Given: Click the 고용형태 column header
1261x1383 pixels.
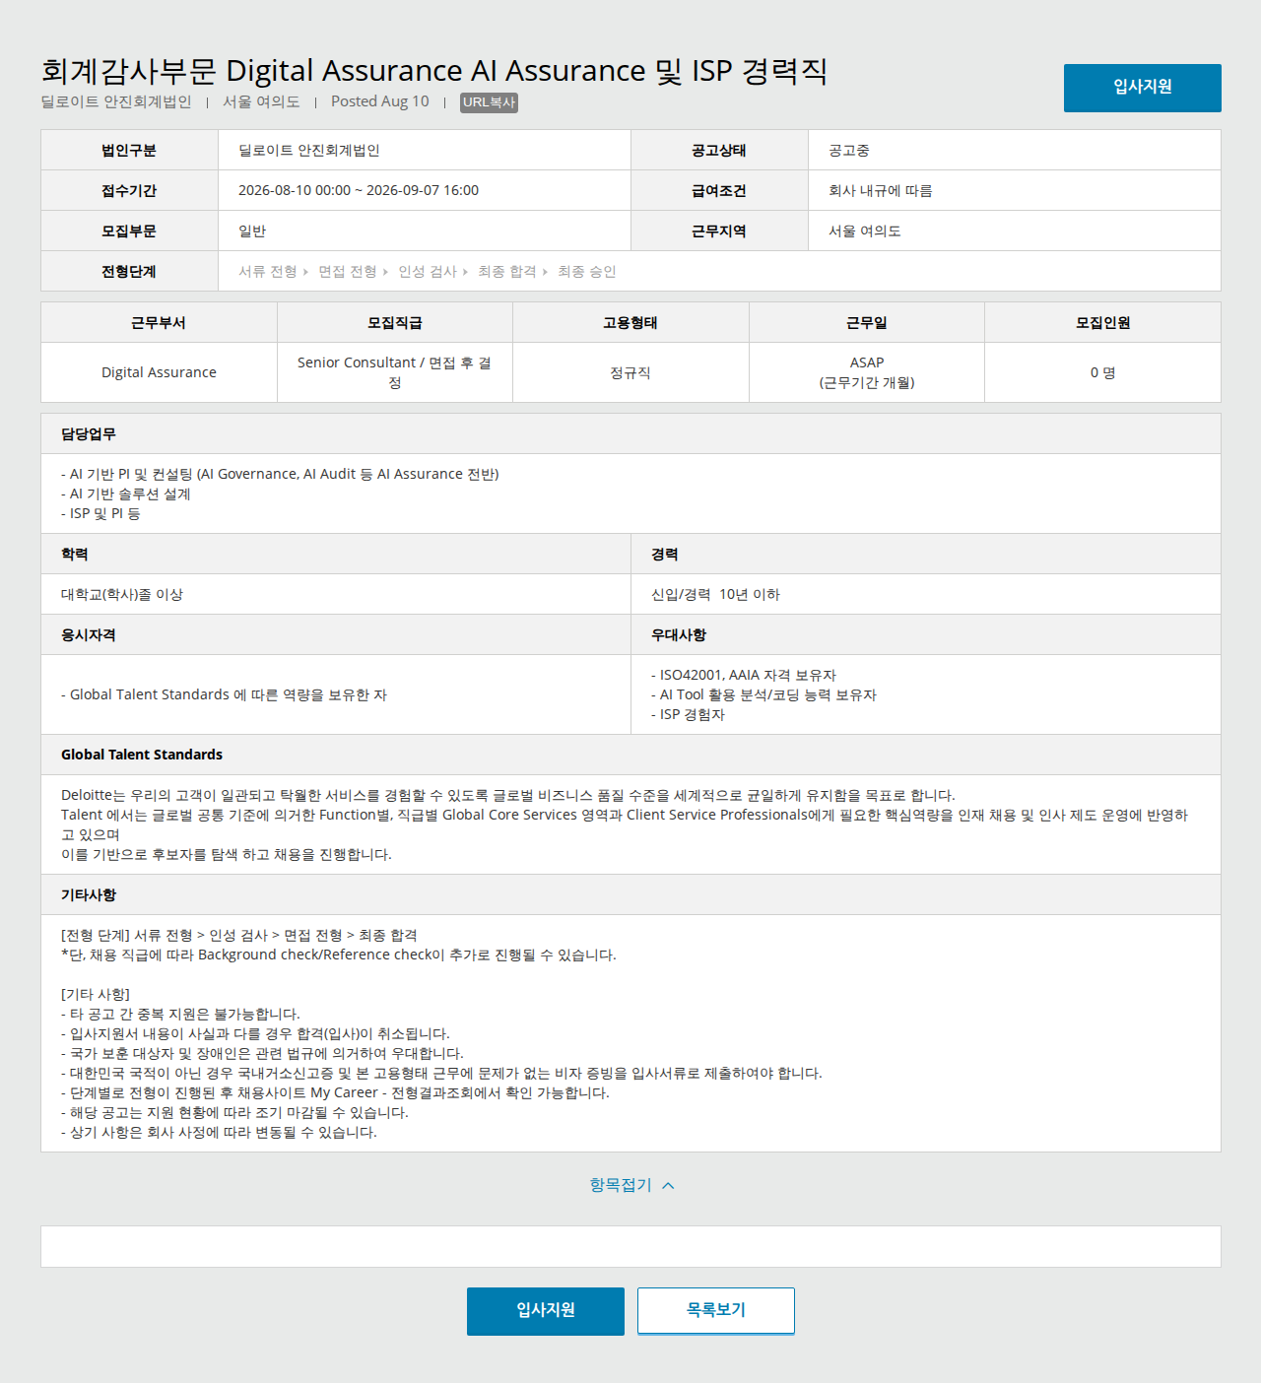Looking at the screenshot, I should 630,323.
